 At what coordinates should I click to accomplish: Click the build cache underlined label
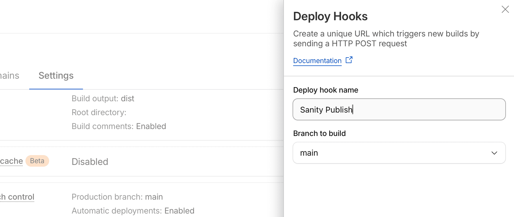11,161
